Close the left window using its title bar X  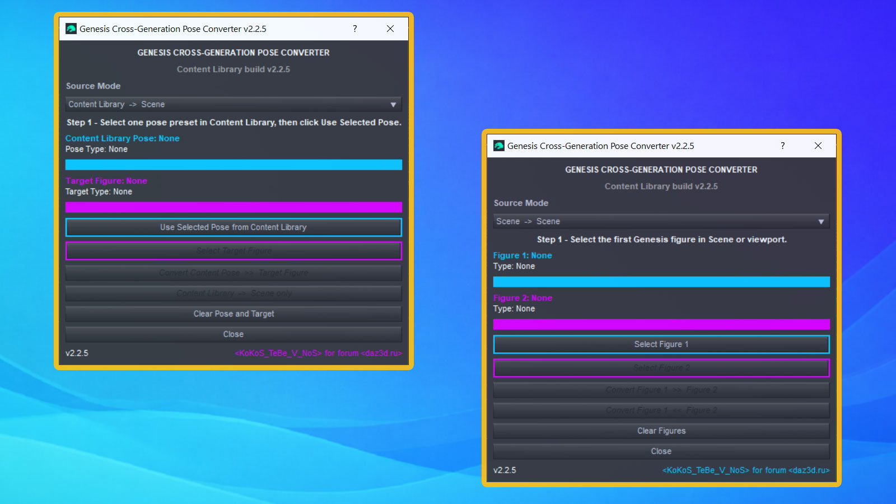390,29
